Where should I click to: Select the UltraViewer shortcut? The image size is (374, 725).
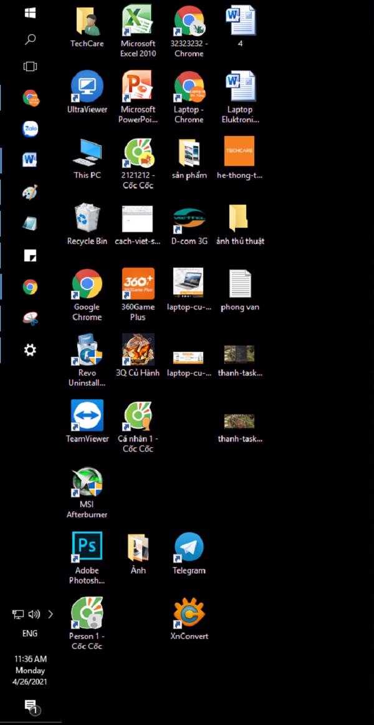click(87, 92)
